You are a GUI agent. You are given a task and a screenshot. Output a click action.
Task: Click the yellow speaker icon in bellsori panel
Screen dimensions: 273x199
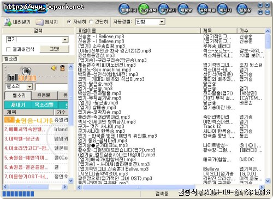pyautogui.click(x=54, y=68)
